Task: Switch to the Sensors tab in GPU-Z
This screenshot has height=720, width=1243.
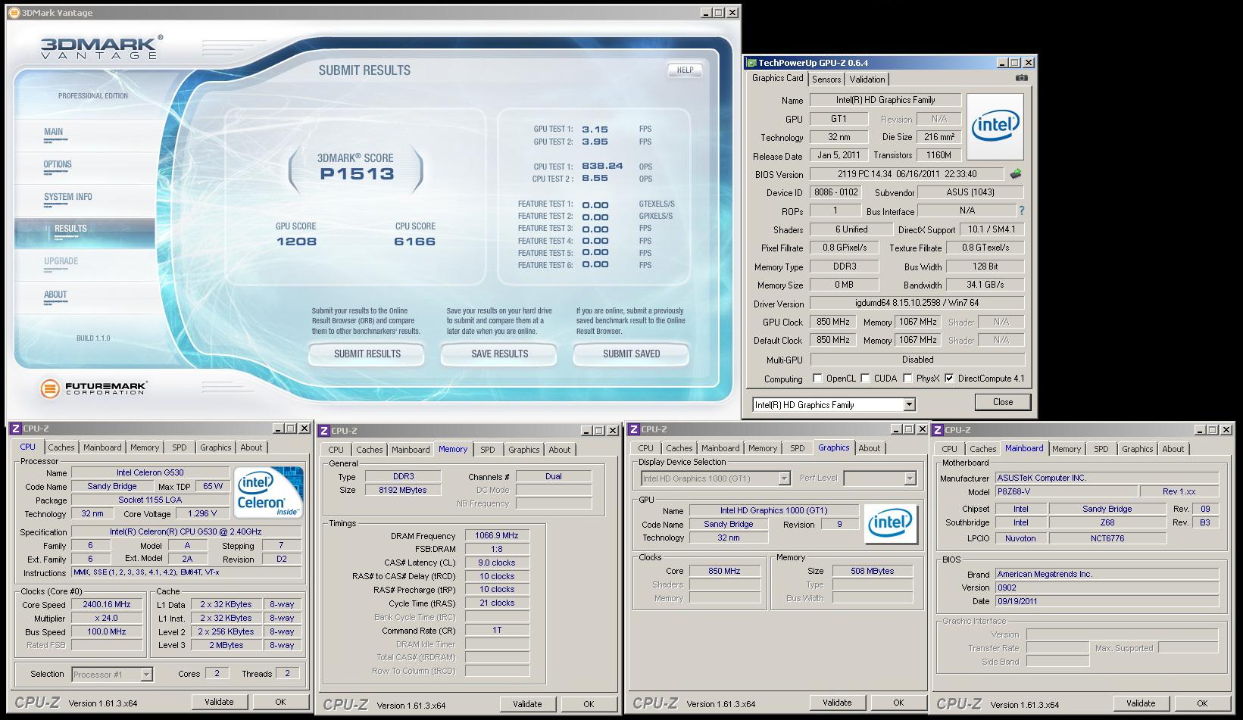Action: (826, 79)
